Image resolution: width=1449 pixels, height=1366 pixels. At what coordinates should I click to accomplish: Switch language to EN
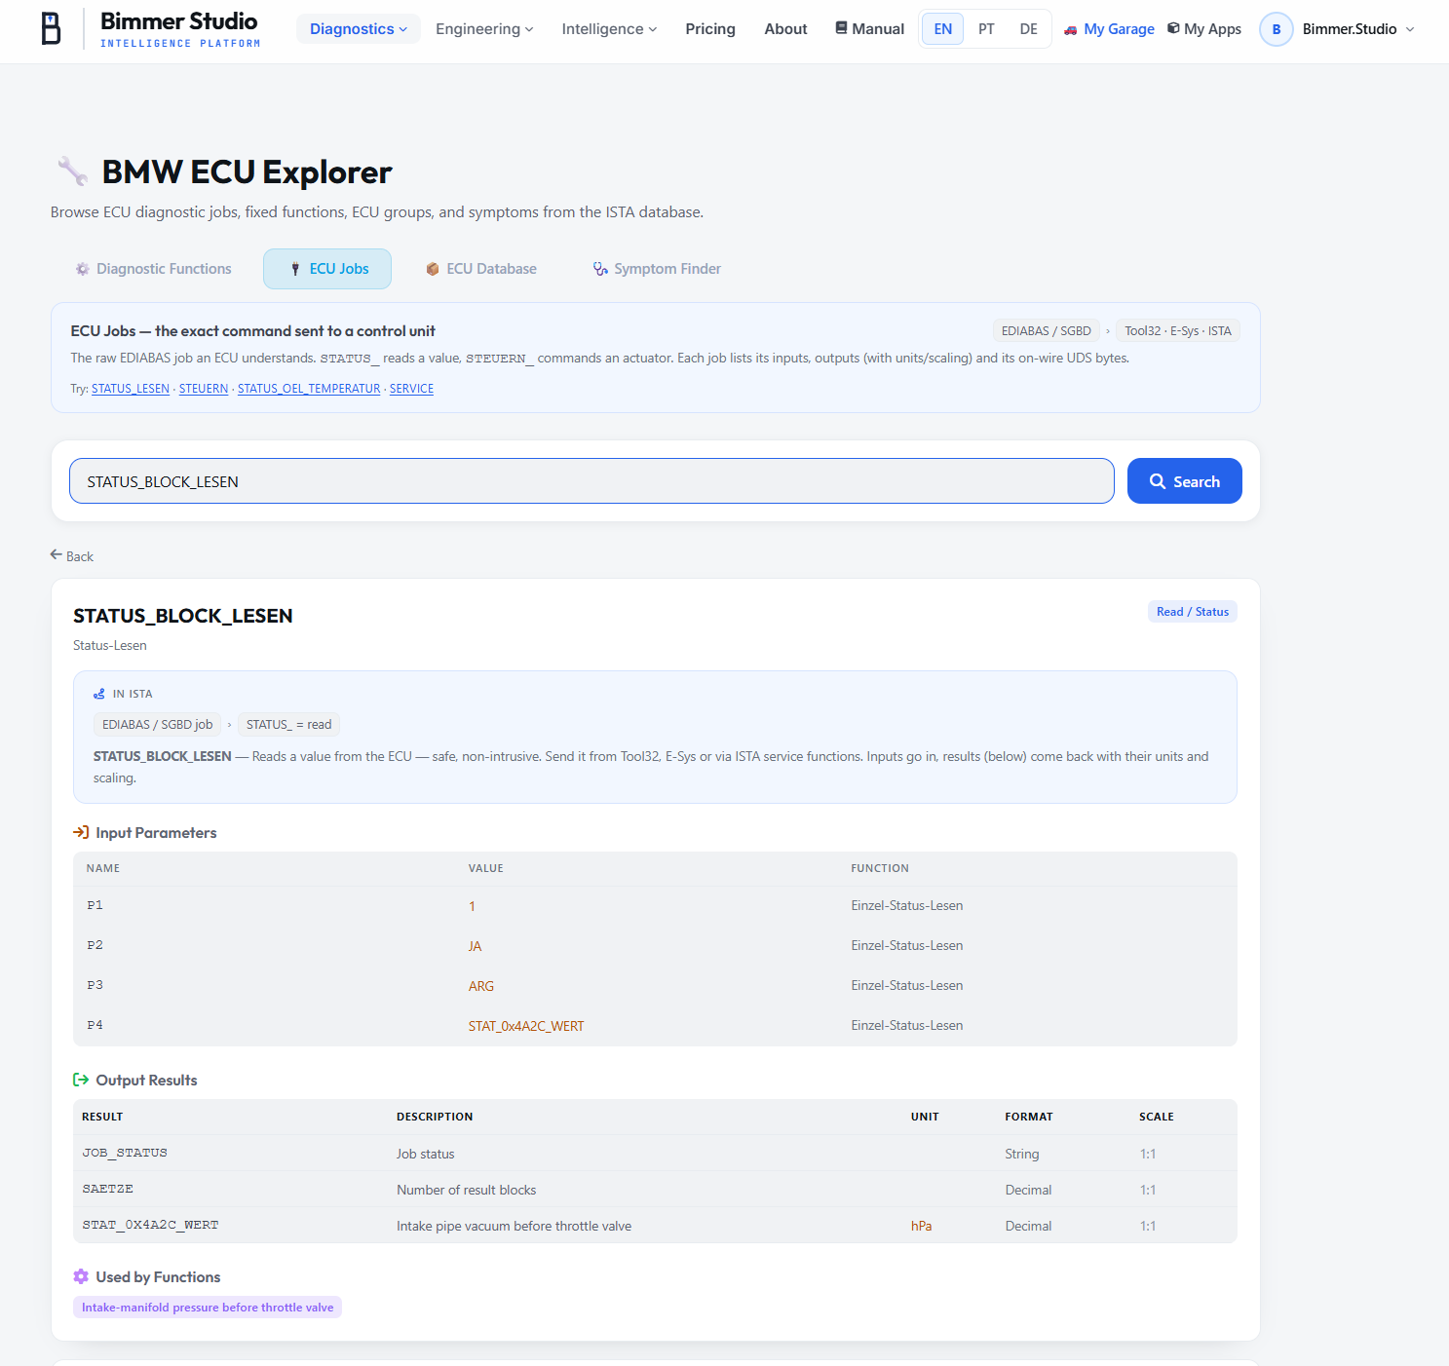943,29
